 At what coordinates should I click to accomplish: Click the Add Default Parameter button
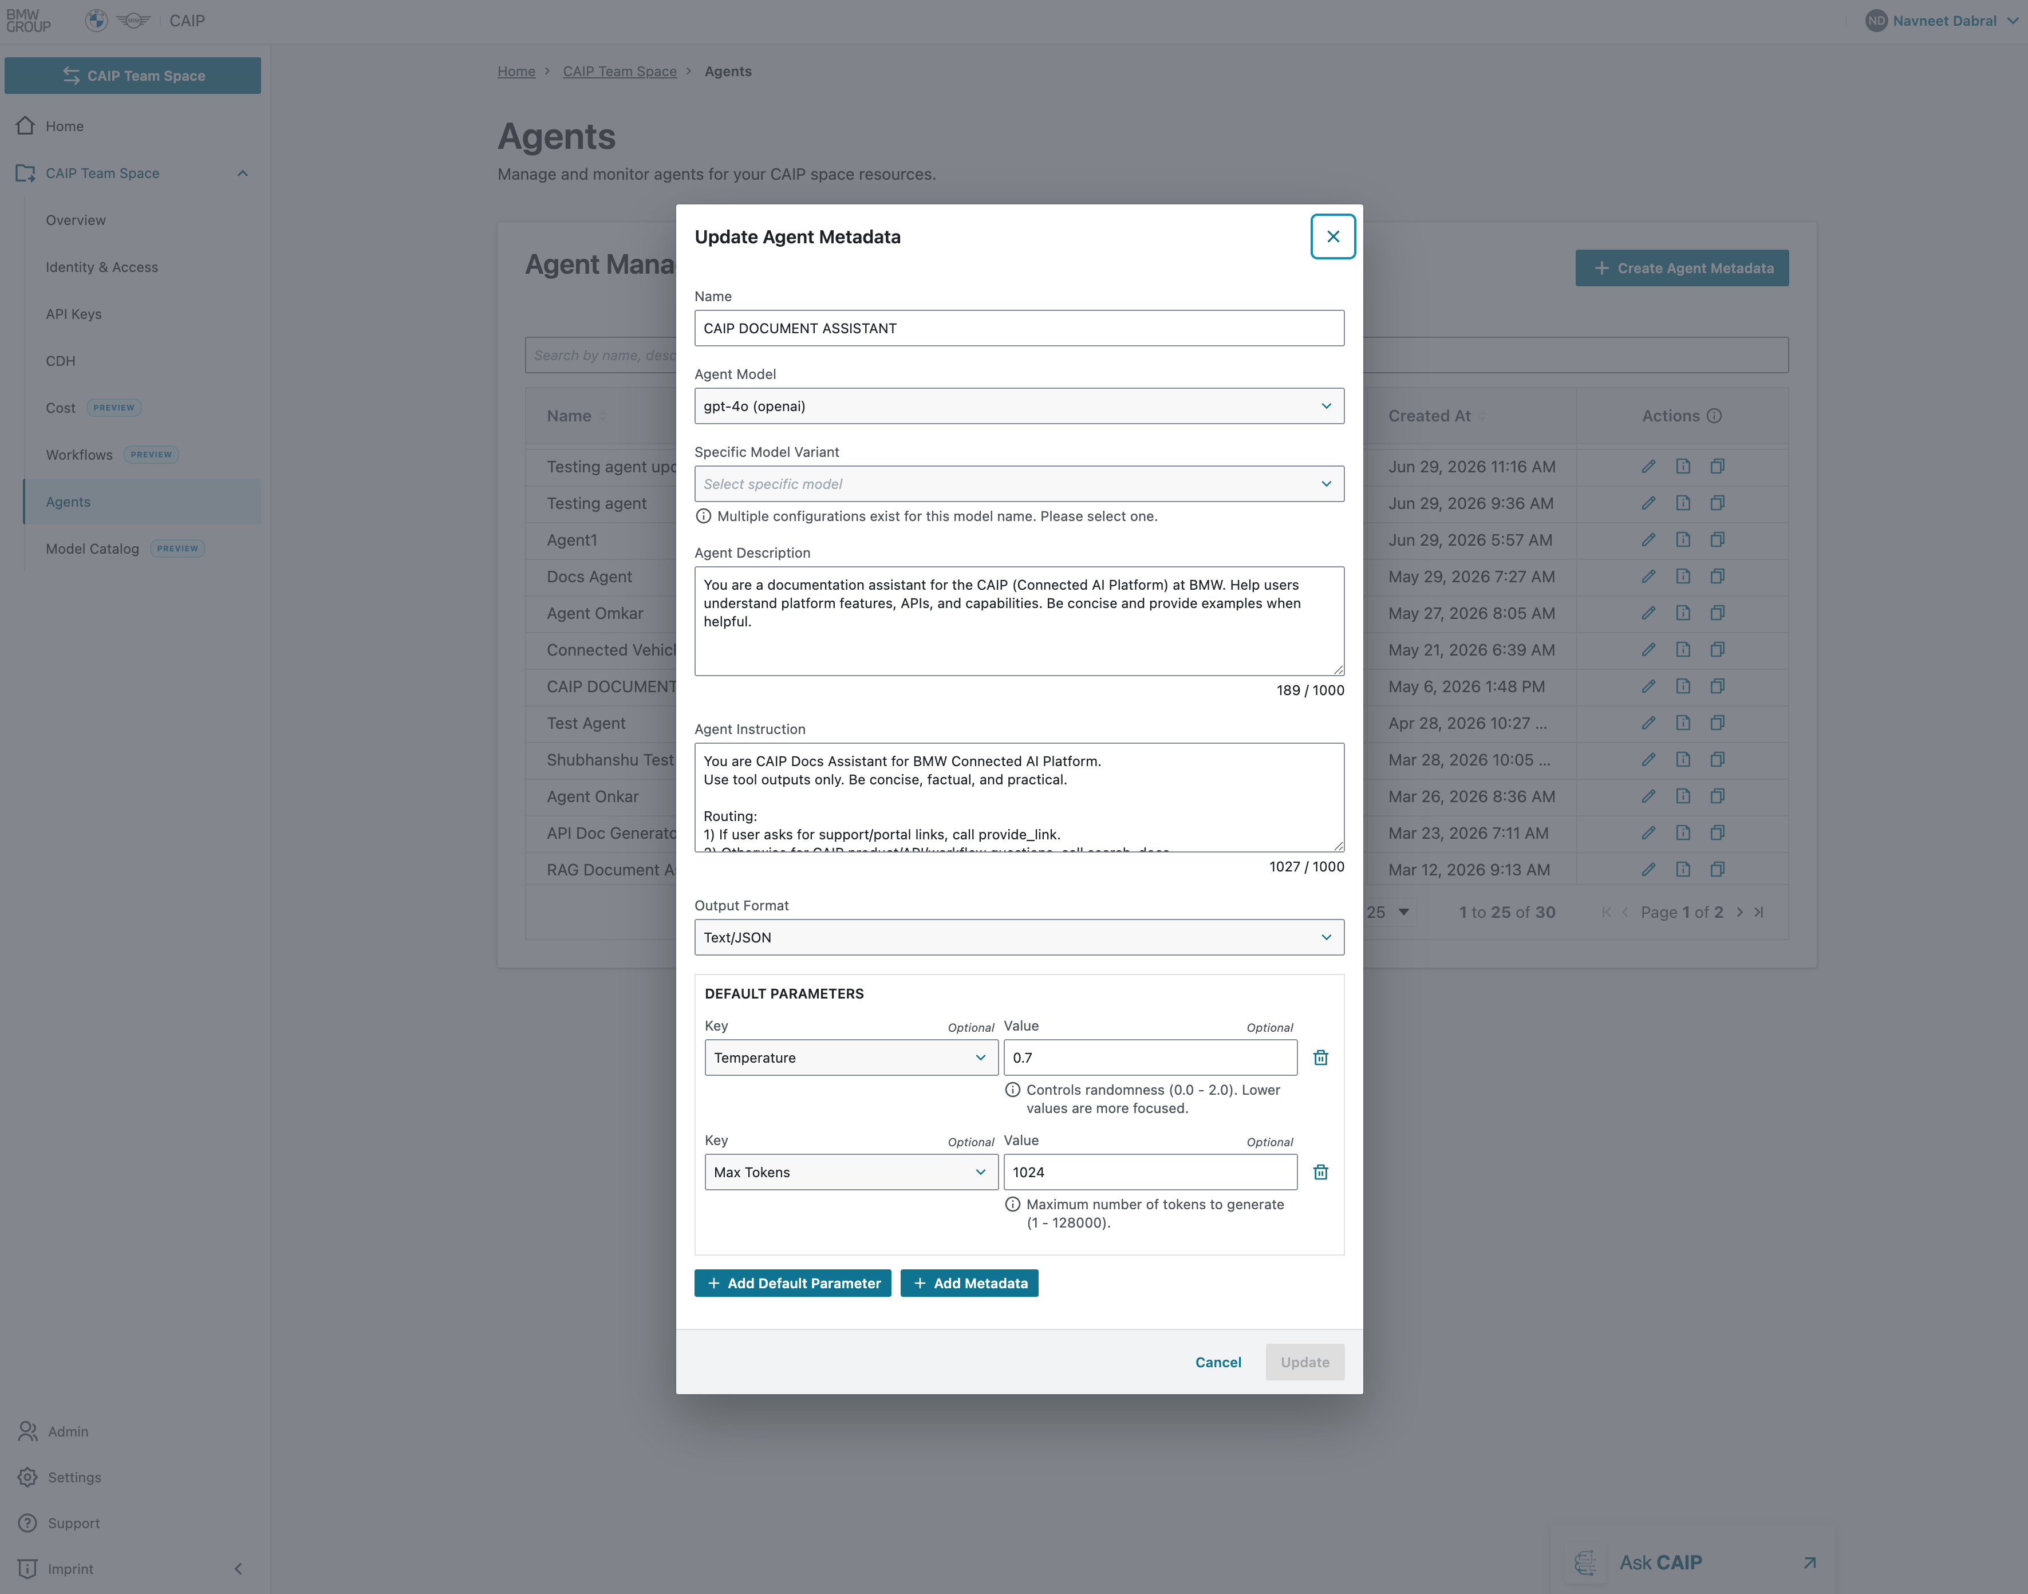pyautogui.click(x=792, y=1283)
